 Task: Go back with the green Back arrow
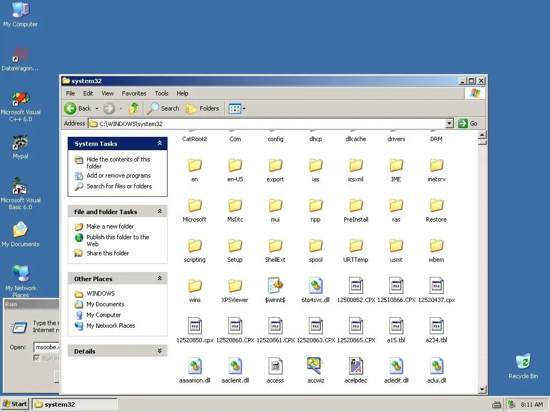78,108
